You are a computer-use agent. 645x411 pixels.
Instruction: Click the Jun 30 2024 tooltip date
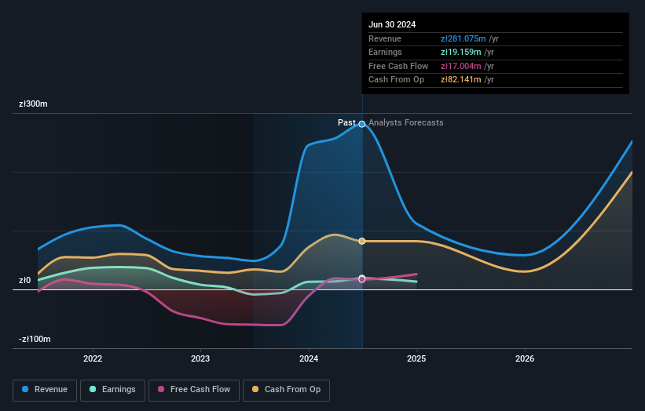click(392, 24)
